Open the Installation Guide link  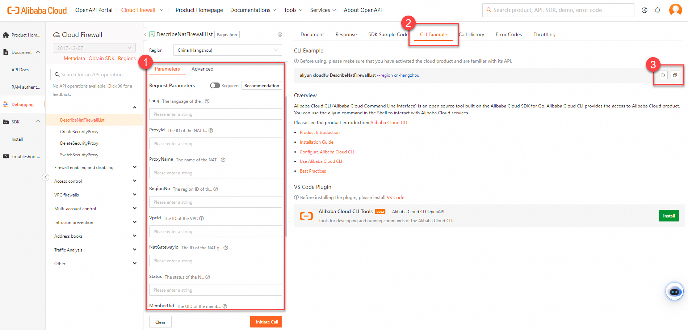(316, 142)
